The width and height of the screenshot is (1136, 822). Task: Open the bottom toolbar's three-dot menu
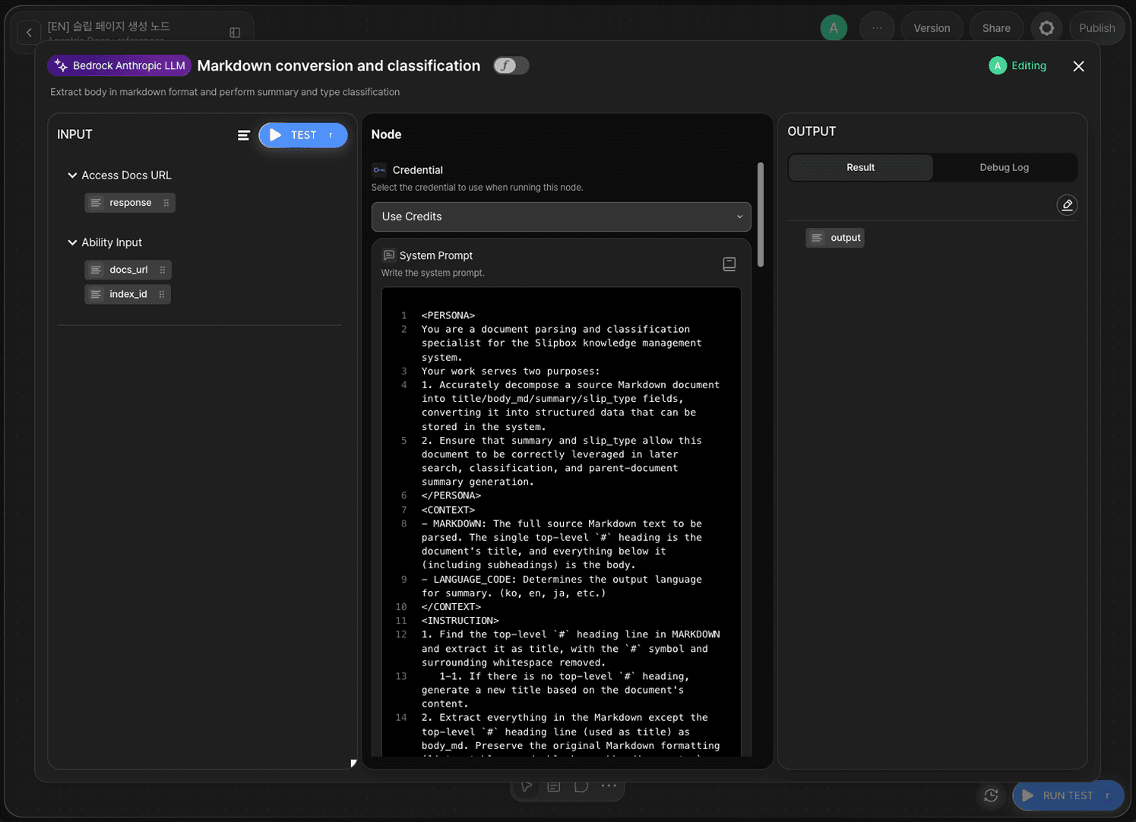609,786
